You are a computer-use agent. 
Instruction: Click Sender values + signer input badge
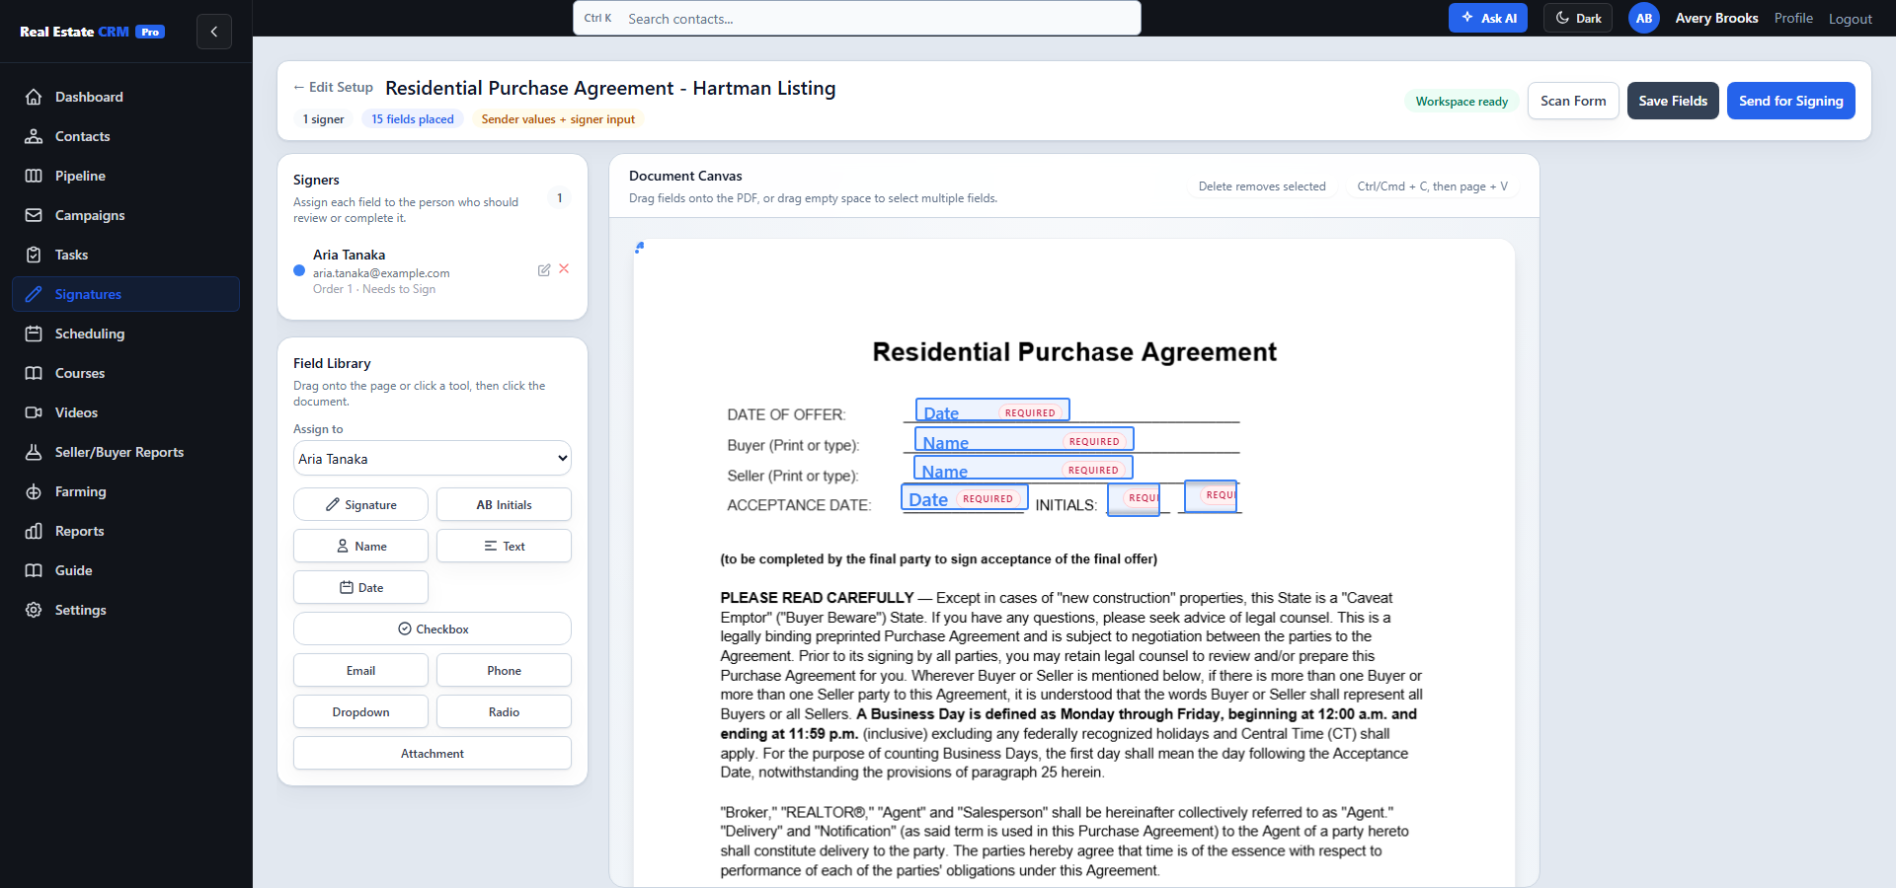(x=558, y=119)
